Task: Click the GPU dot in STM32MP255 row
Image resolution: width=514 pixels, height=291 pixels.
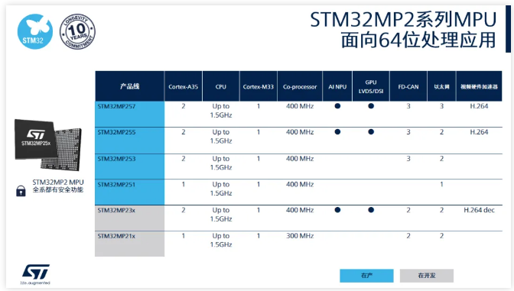Action: (x=371, y=132)
